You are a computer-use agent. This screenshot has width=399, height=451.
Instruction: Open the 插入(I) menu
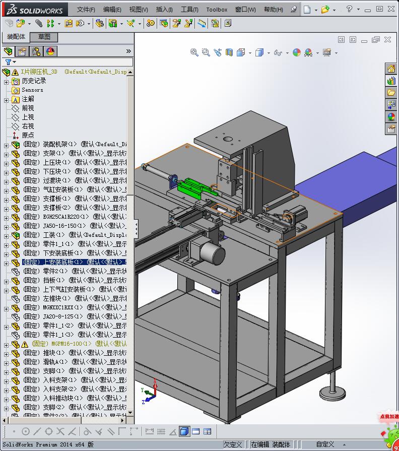164,10
